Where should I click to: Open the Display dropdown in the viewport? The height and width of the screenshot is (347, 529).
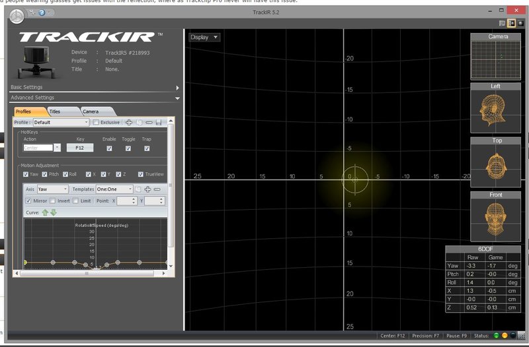pos(204,38)
